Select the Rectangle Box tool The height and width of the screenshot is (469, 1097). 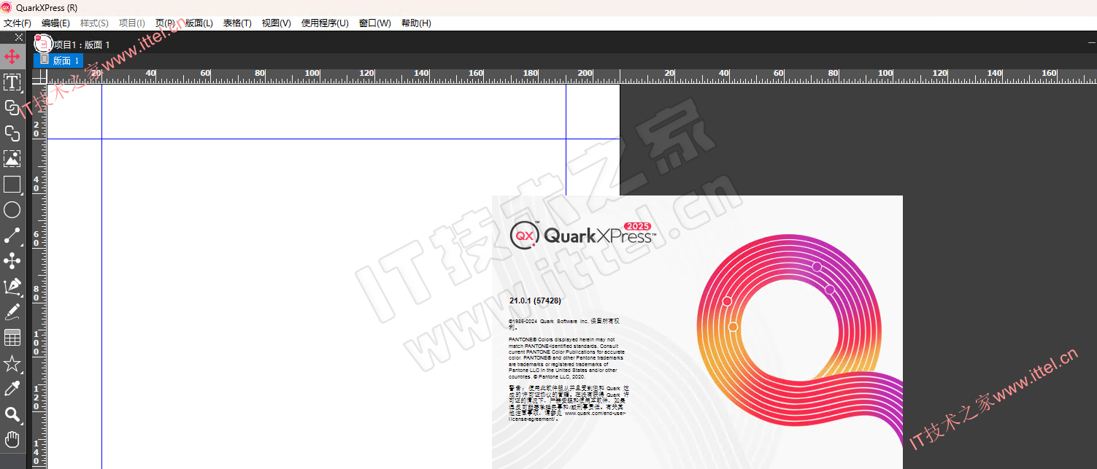click(x=12, y=184)
